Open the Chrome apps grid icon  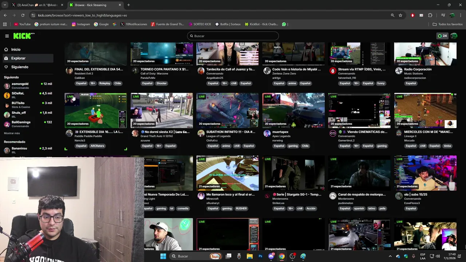click(5, 24)
